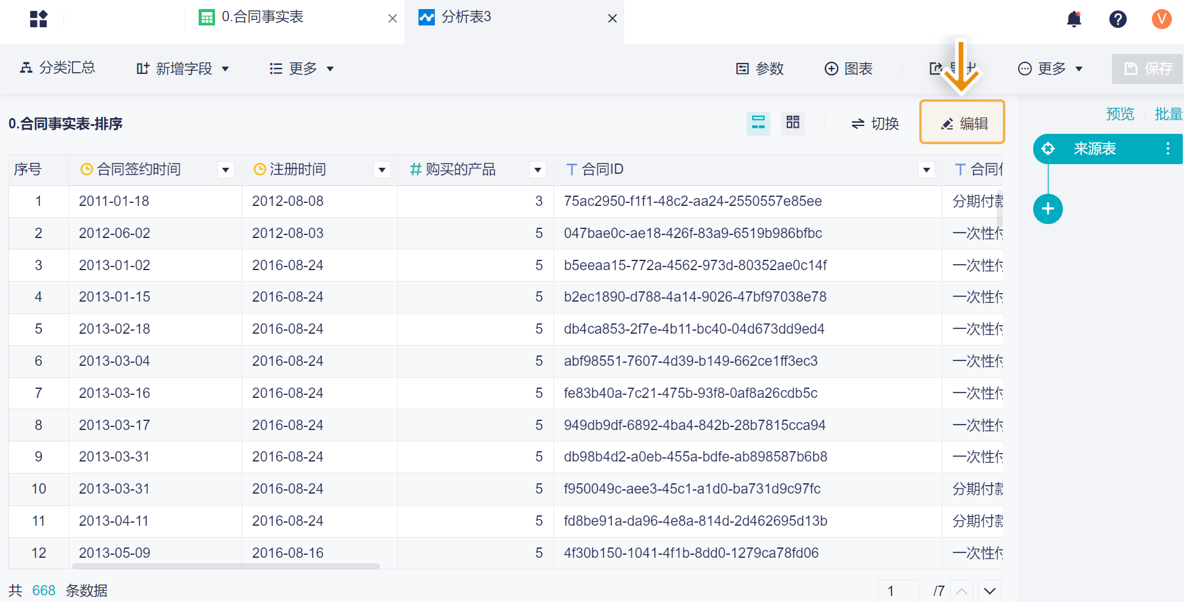Go to the previous page arrow
The width and height of the screenshot is (1184, 602).
(x=962, y=591)
